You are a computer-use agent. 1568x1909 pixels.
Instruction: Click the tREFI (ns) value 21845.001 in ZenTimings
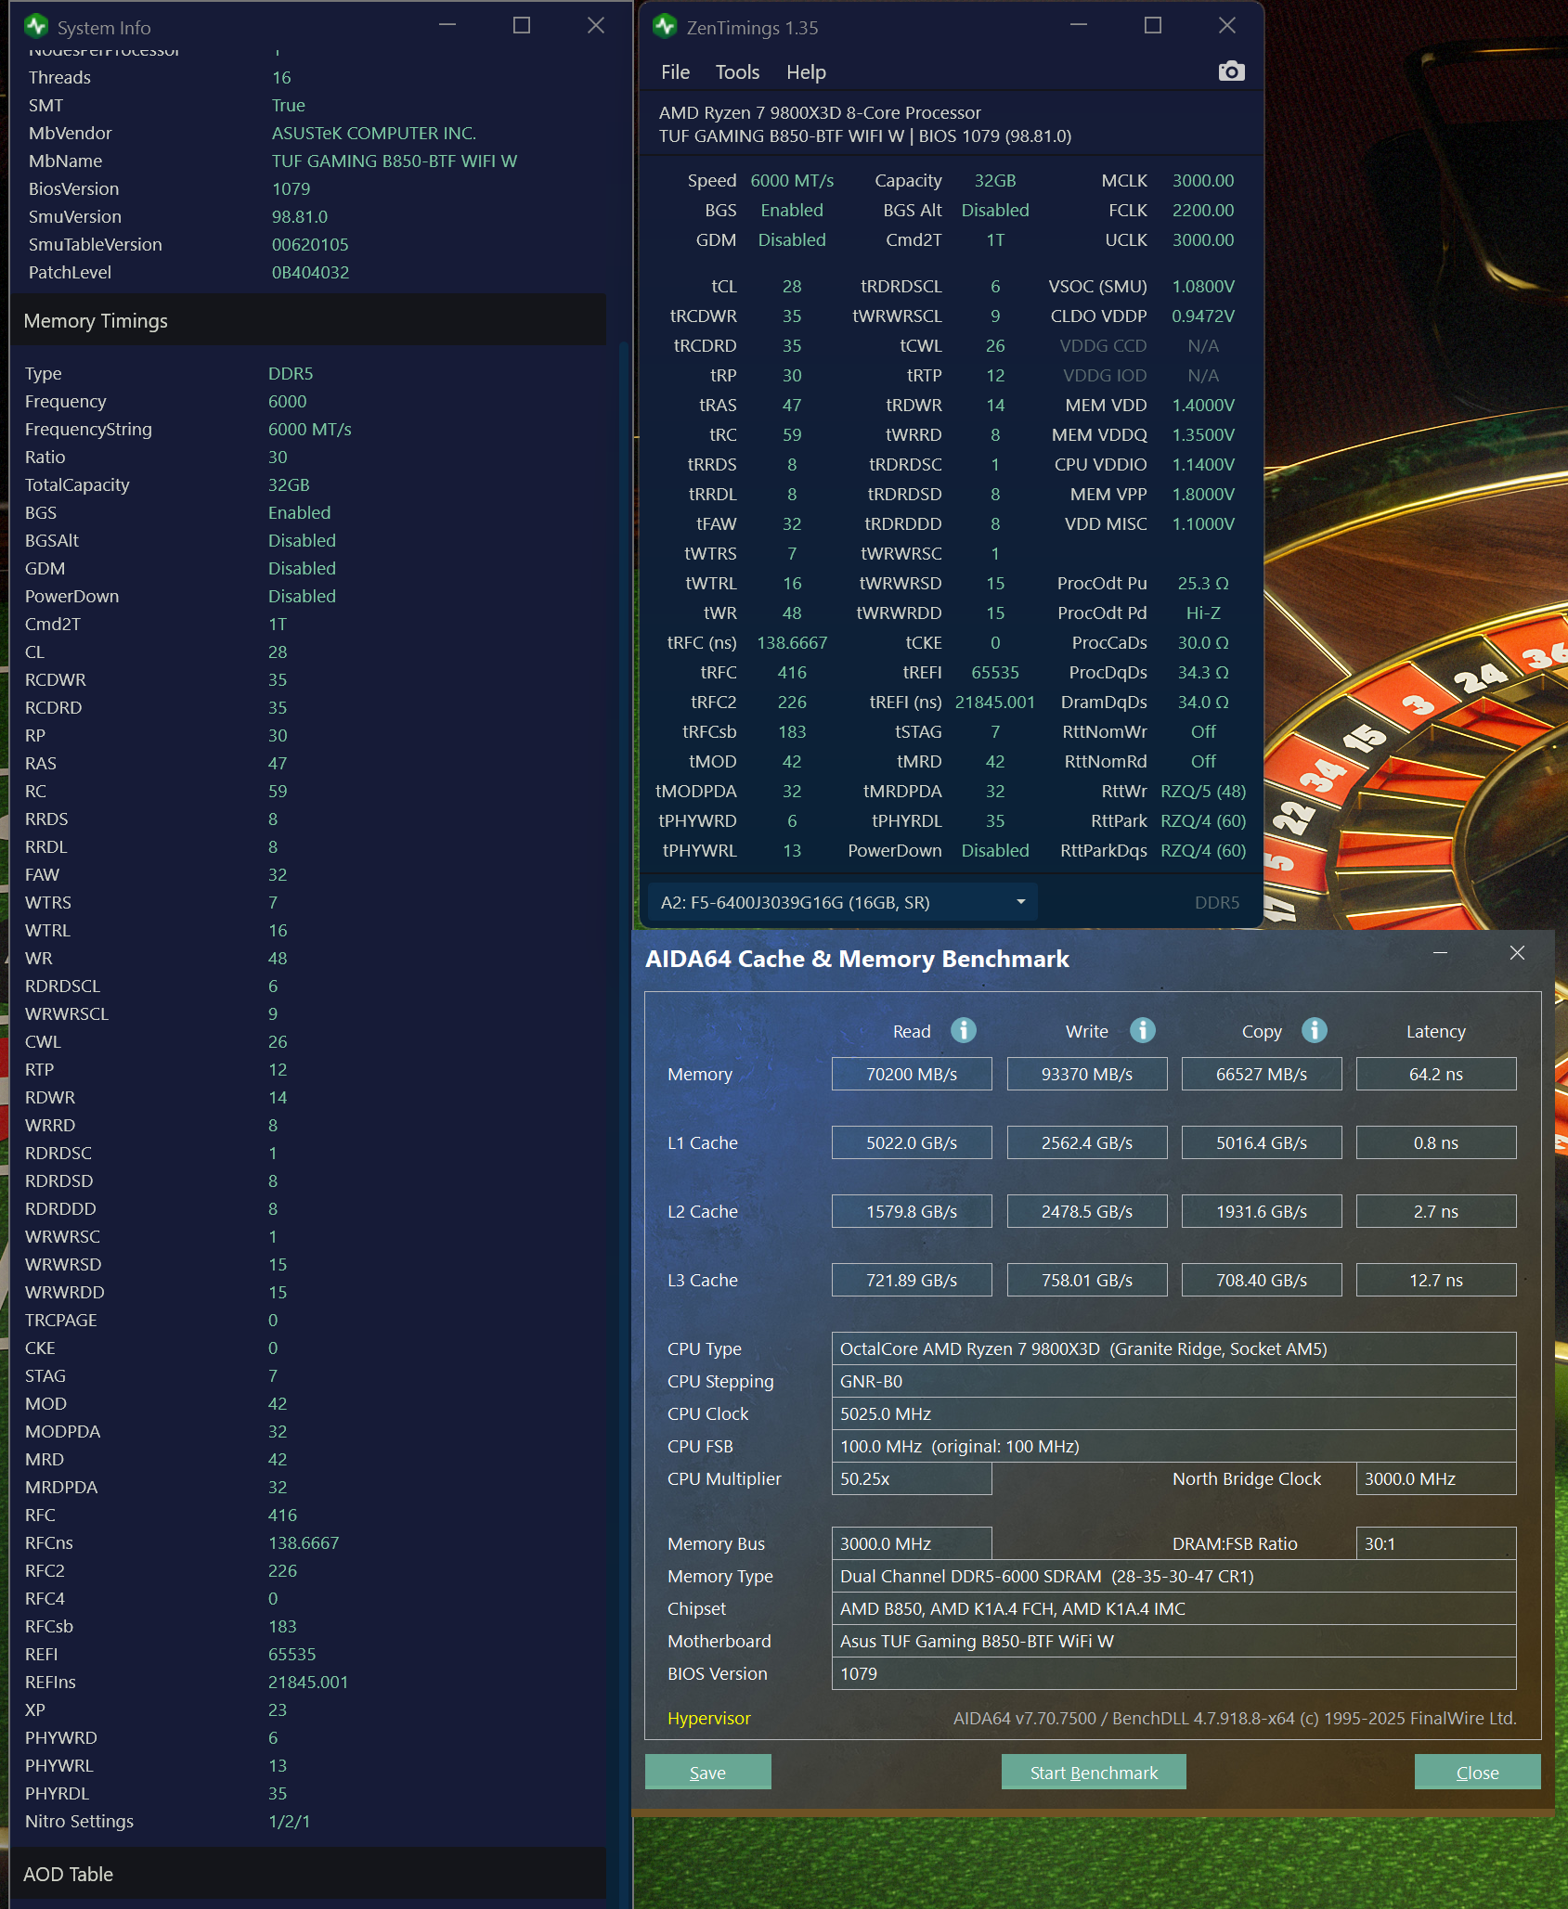(995, 702)
